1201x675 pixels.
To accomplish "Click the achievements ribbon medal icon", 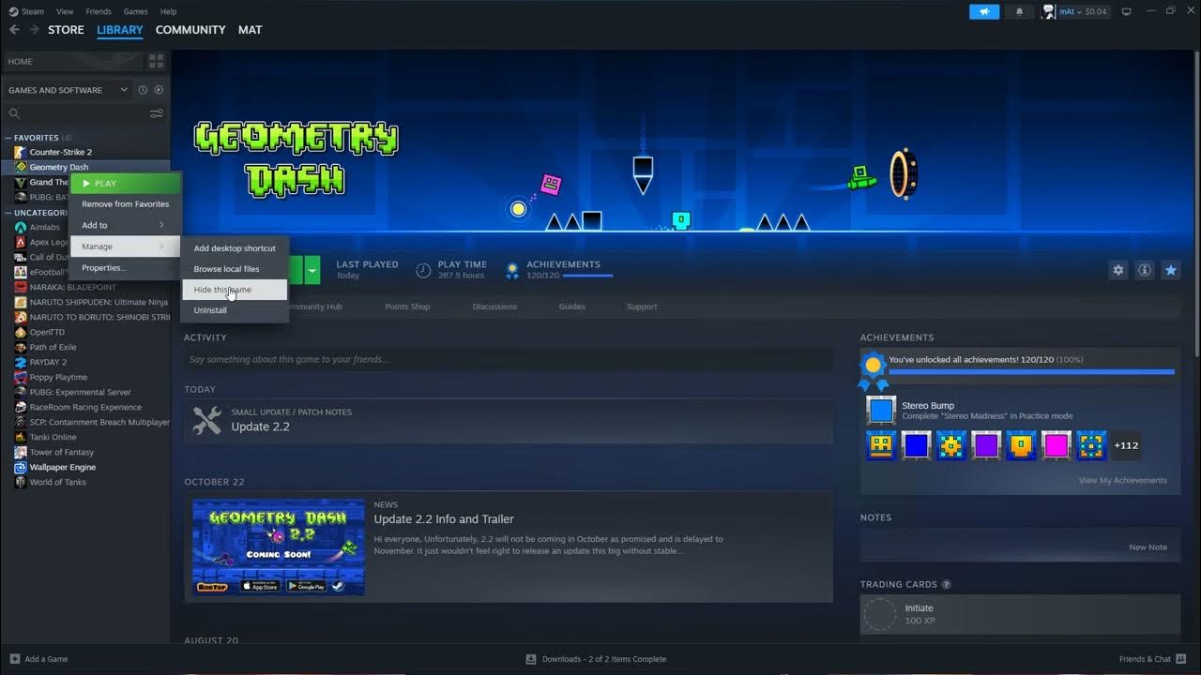I will [512, 271].
